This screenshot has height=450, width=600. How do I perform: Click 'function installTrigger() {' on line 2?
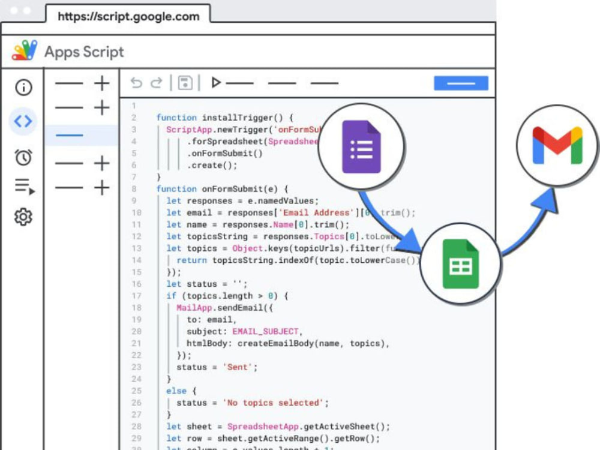224,118
